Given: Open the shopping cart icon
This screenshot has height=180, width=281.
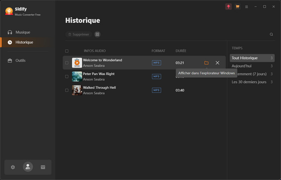Looking at the screenshot, I should (x=238, y=7).
